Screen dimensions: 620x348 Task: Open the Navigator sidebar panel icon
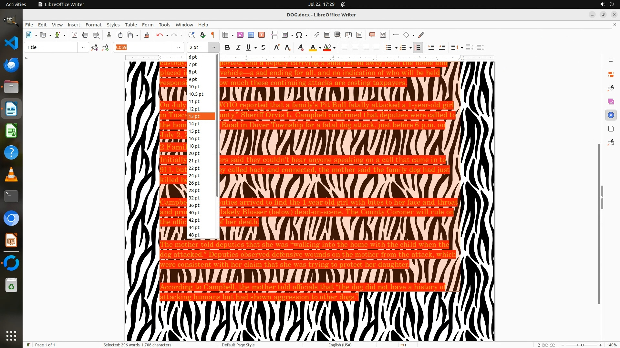611,115
